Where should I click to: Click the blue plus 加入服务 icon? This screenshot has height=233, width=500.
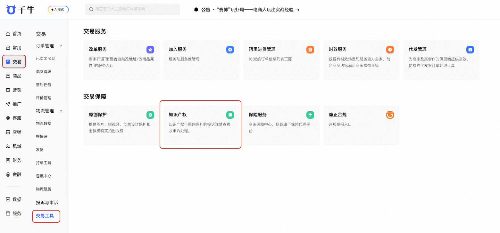(x=230, y=50)
